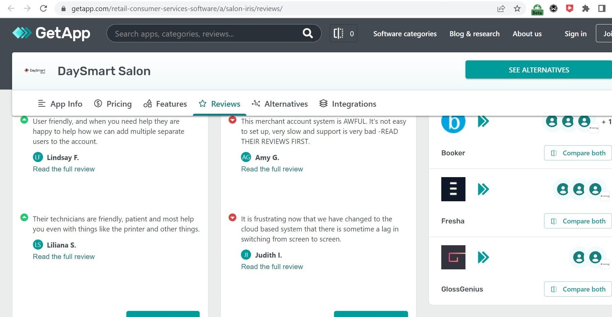Read the full review by Lindsay F.
The height and width of the screenshot is (317, 612).
point(64,169)
